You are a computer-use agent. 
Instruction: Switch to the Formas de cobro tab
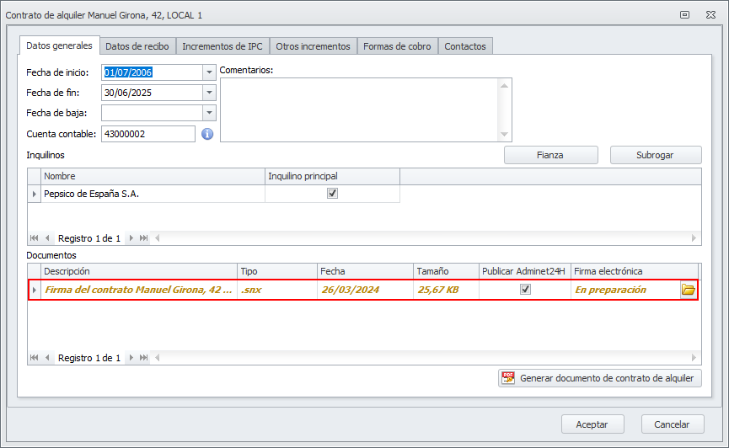[x=397, y=46]
